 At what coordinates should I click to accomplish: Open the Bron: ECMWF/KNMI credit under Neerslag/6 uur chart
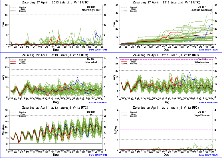(98, 50)
